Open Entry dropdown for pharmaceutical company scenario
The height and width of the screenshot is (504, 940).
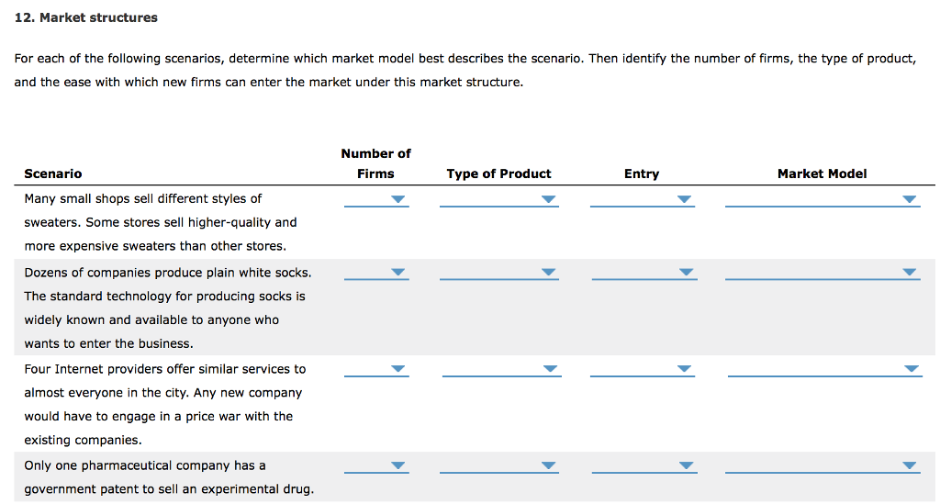(642, 465)
